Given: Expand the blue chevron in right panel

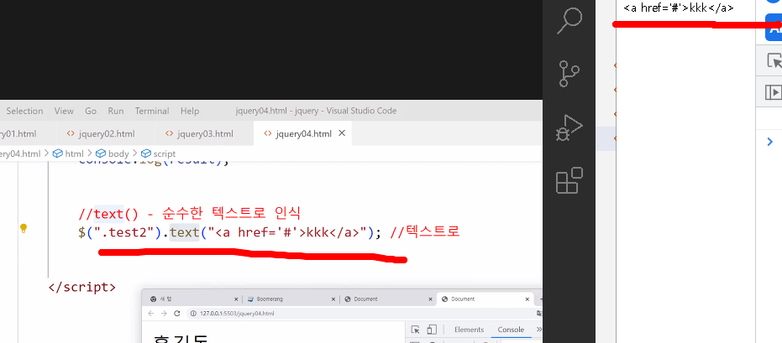Looking at the screenshot, I should pos(770,143).
